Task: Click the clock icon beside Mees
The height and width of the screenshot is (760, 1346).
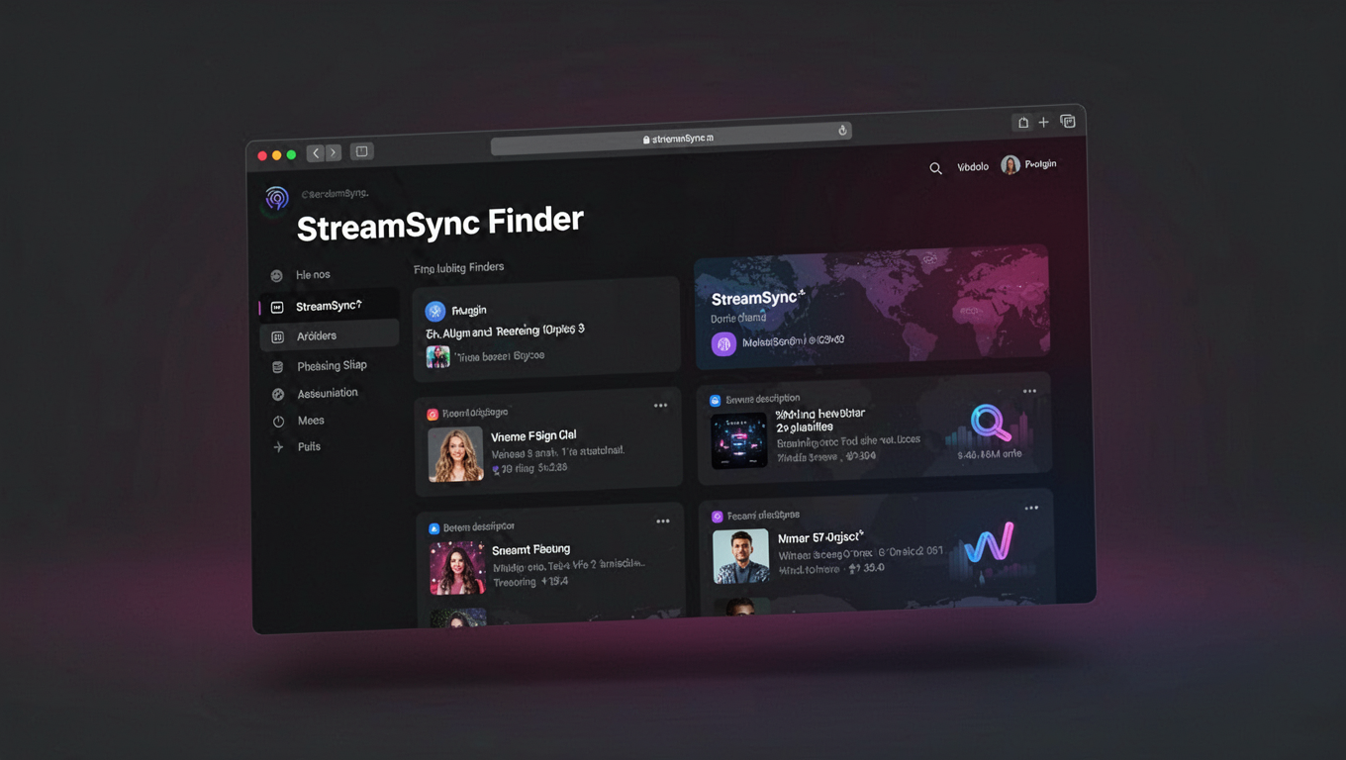Action: [x=279, y=420]
